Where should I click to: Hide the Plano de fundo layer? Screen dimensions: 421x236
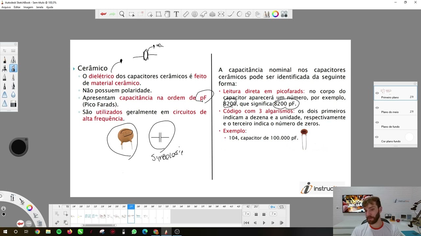[377, 122]
